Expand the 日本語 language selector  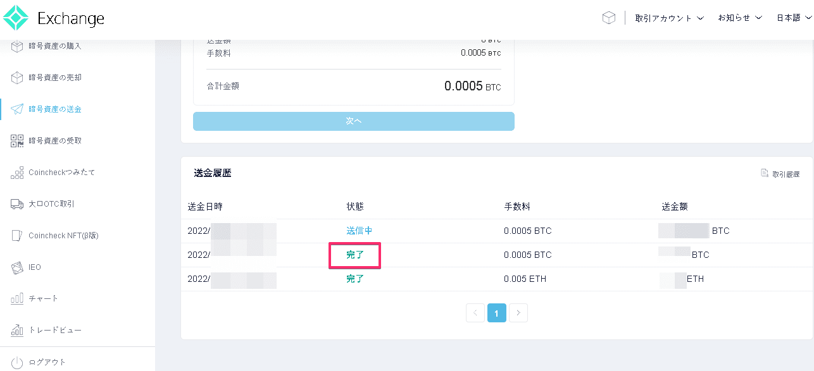(x=794, y=18)
